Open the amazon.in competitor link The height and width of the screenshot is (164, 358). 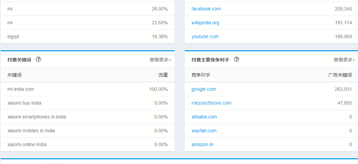point(203,145)
